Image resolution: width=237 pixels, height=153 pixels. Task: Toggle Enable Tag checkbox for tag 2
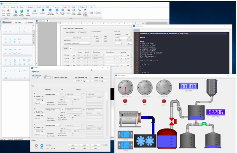pos(35,112)
